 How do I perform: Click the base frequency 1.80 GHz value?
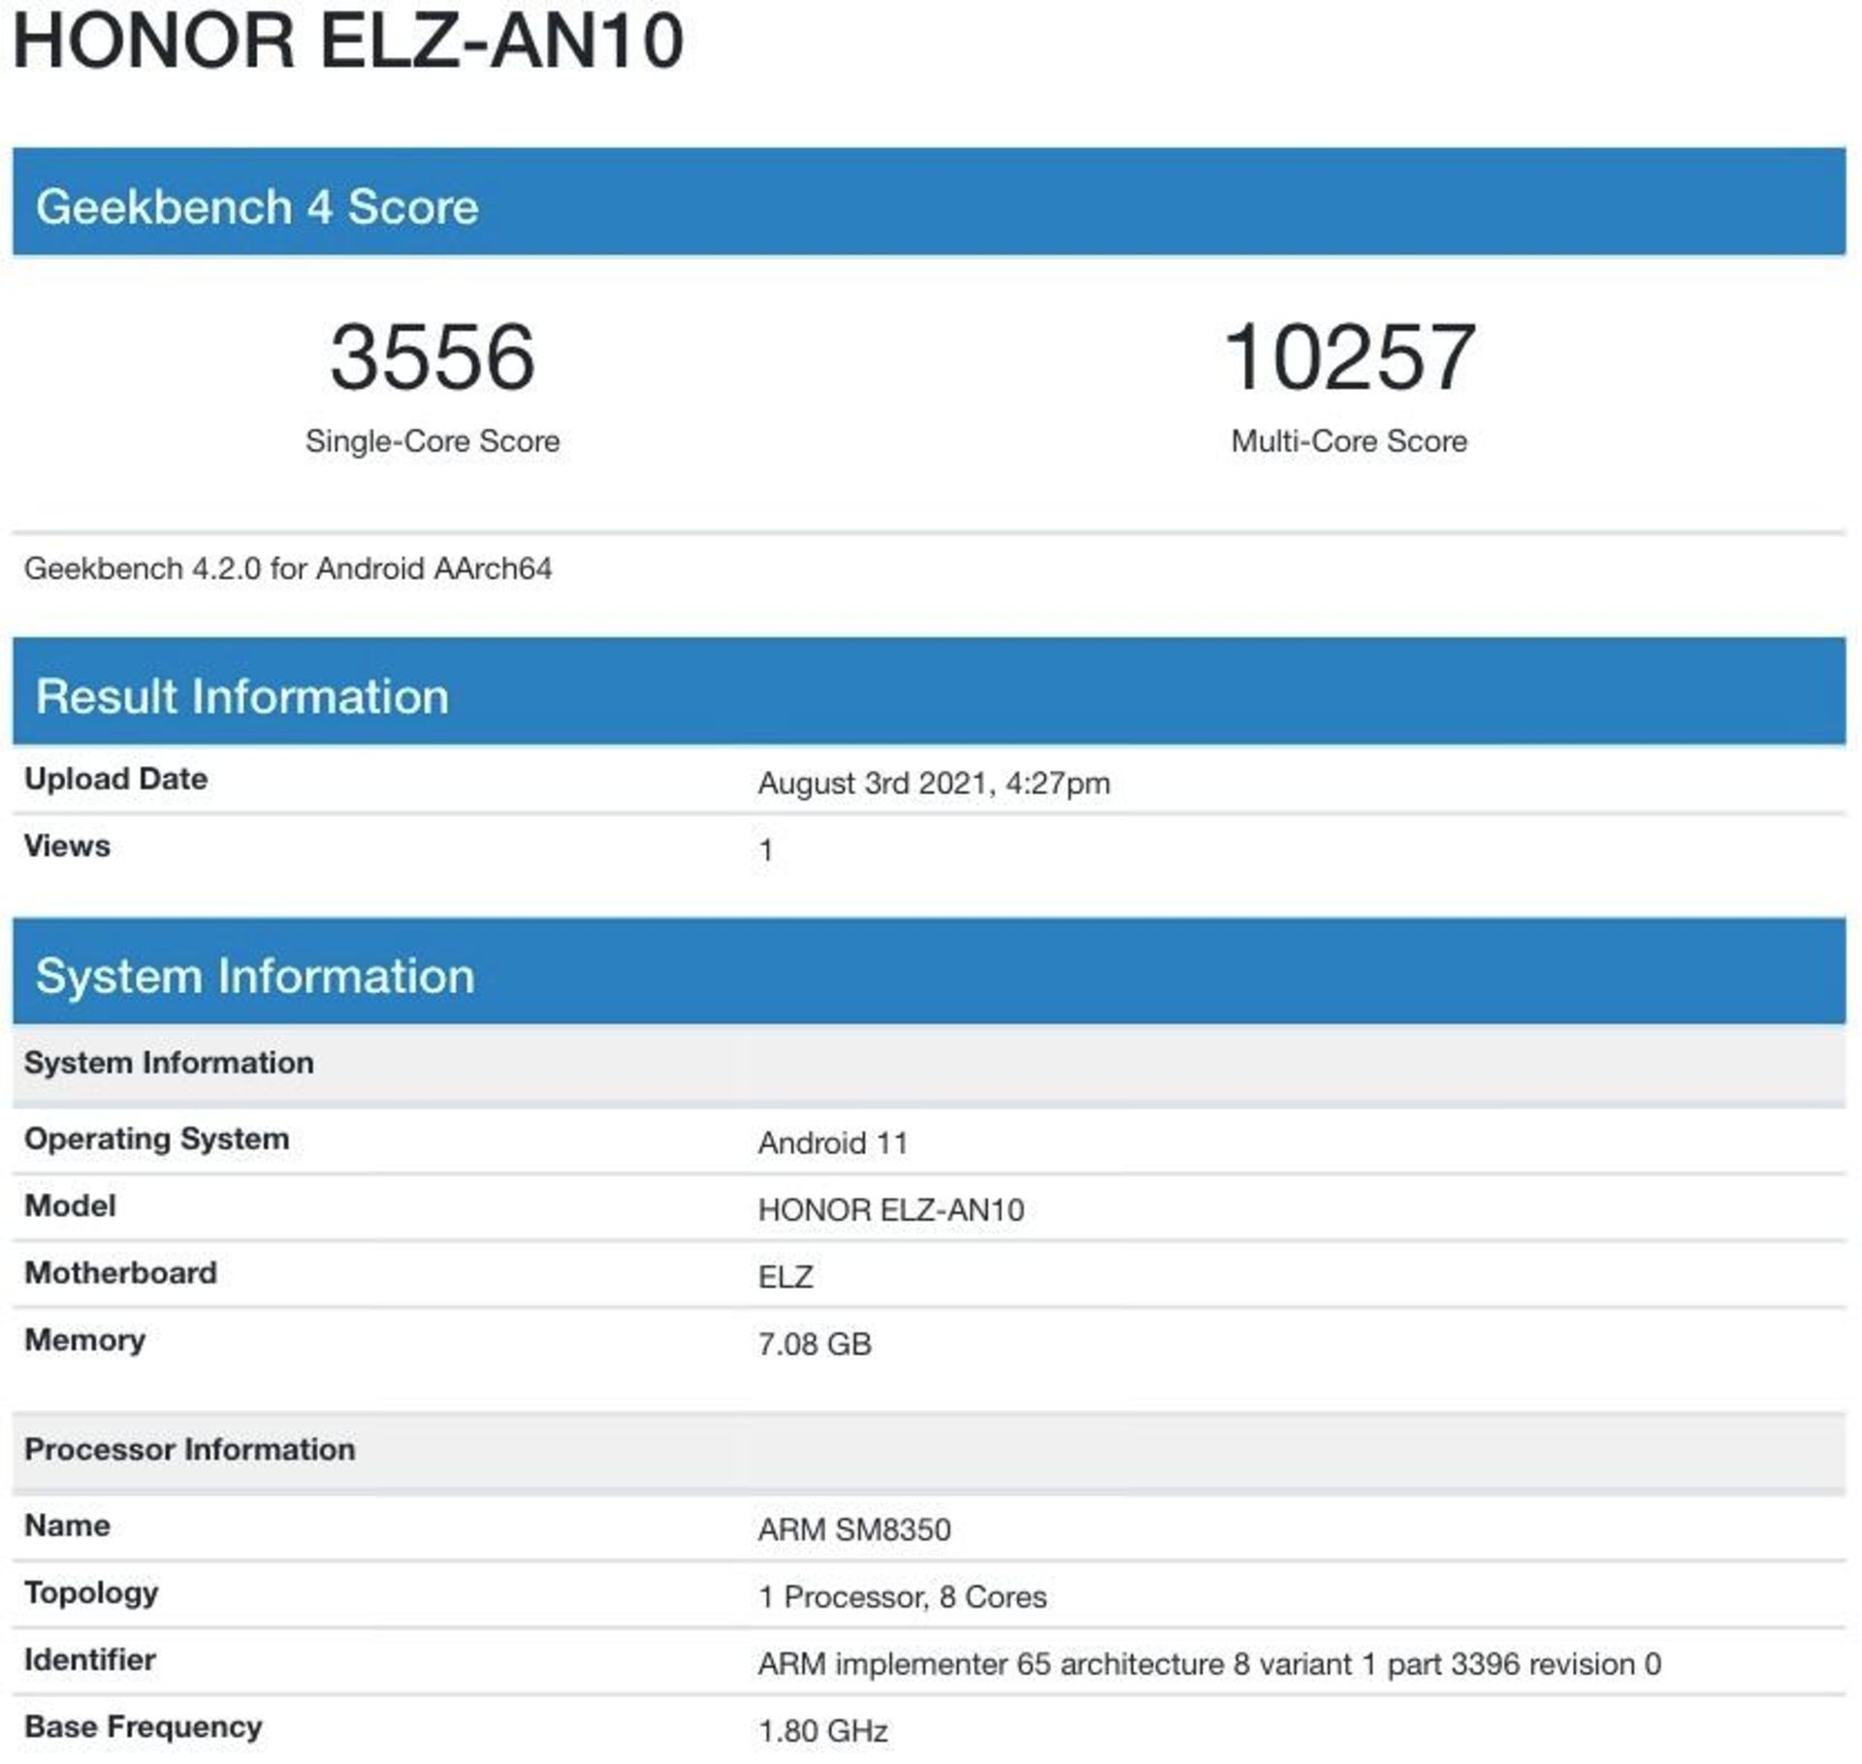[822, 1731]
